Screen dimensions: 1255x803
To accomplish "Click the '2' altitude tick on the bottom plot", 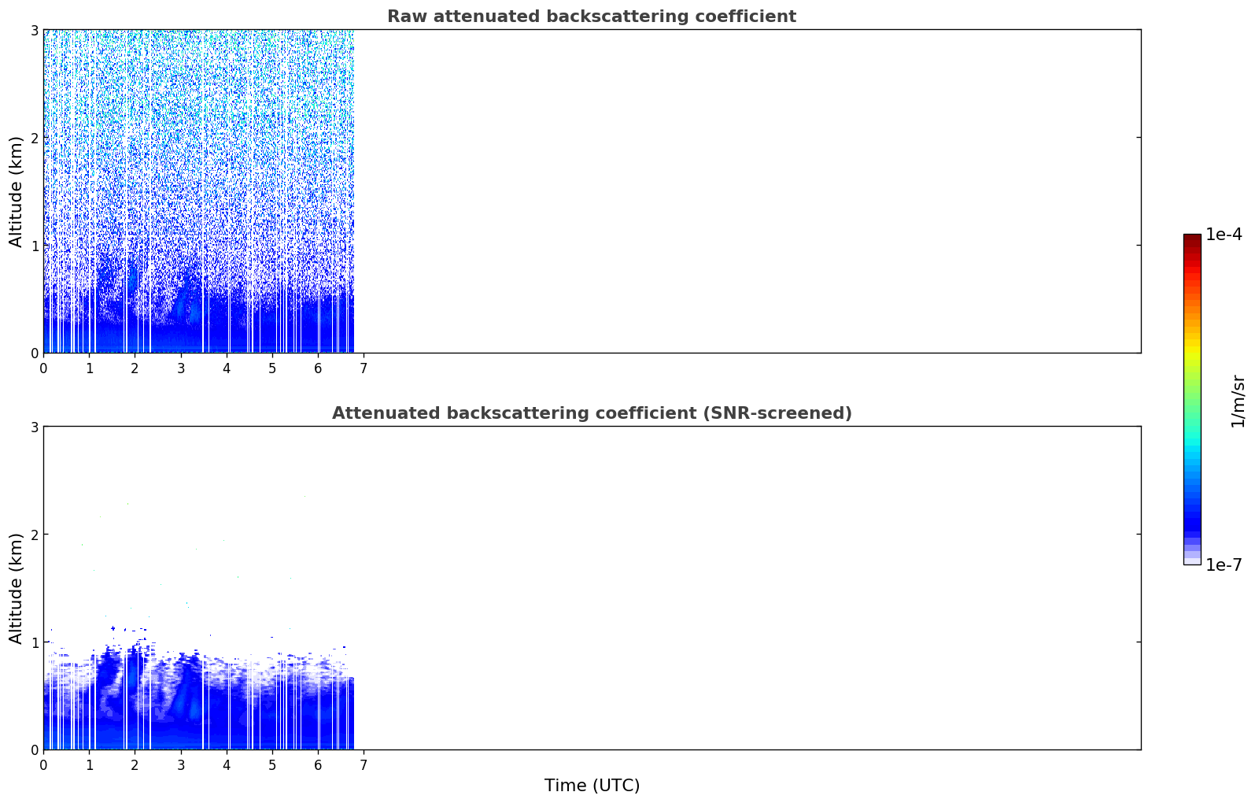I will (34, 535).
